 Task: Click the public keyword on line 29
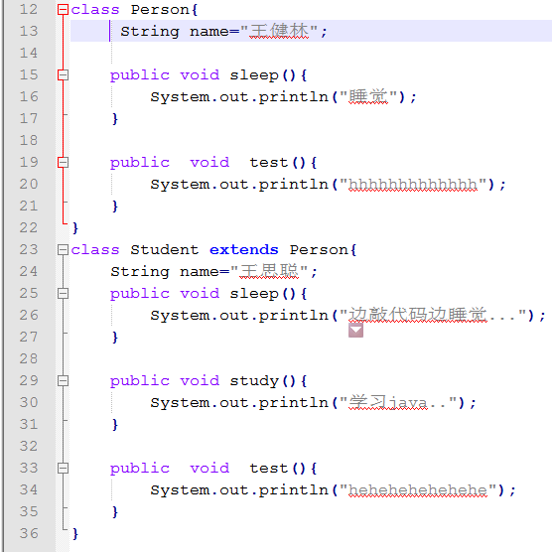click(x=140, y=381)
